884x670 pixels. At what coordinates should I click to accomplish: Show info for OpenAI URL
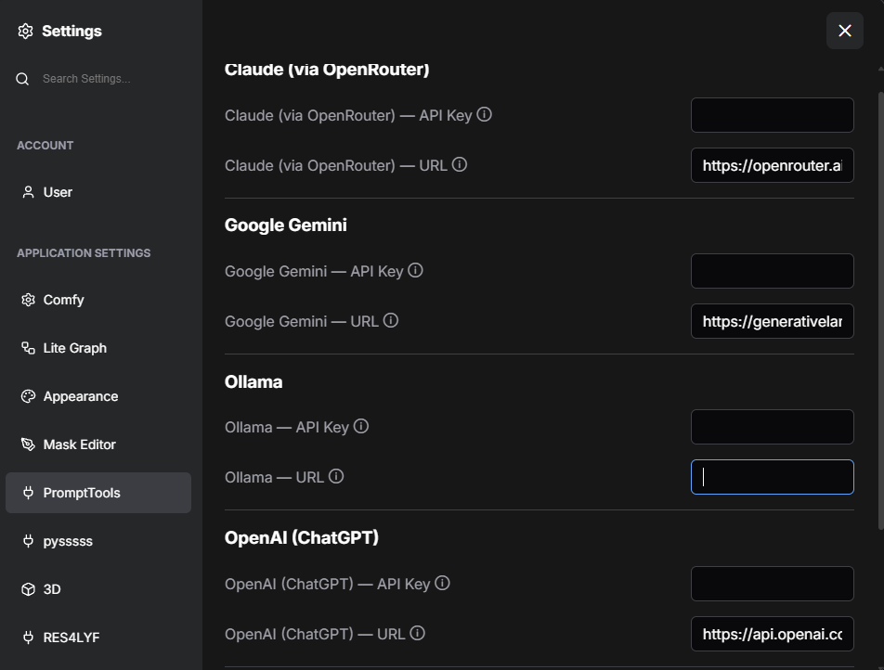tap(417, 634)
